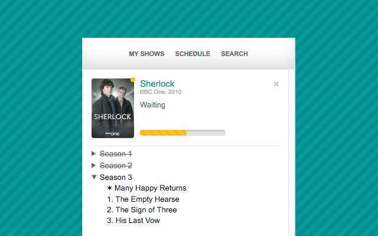The height and width of the screenshot is (236, 378).
Task: Select the Many Happy Returns special
Action: (x=150, y=188)
